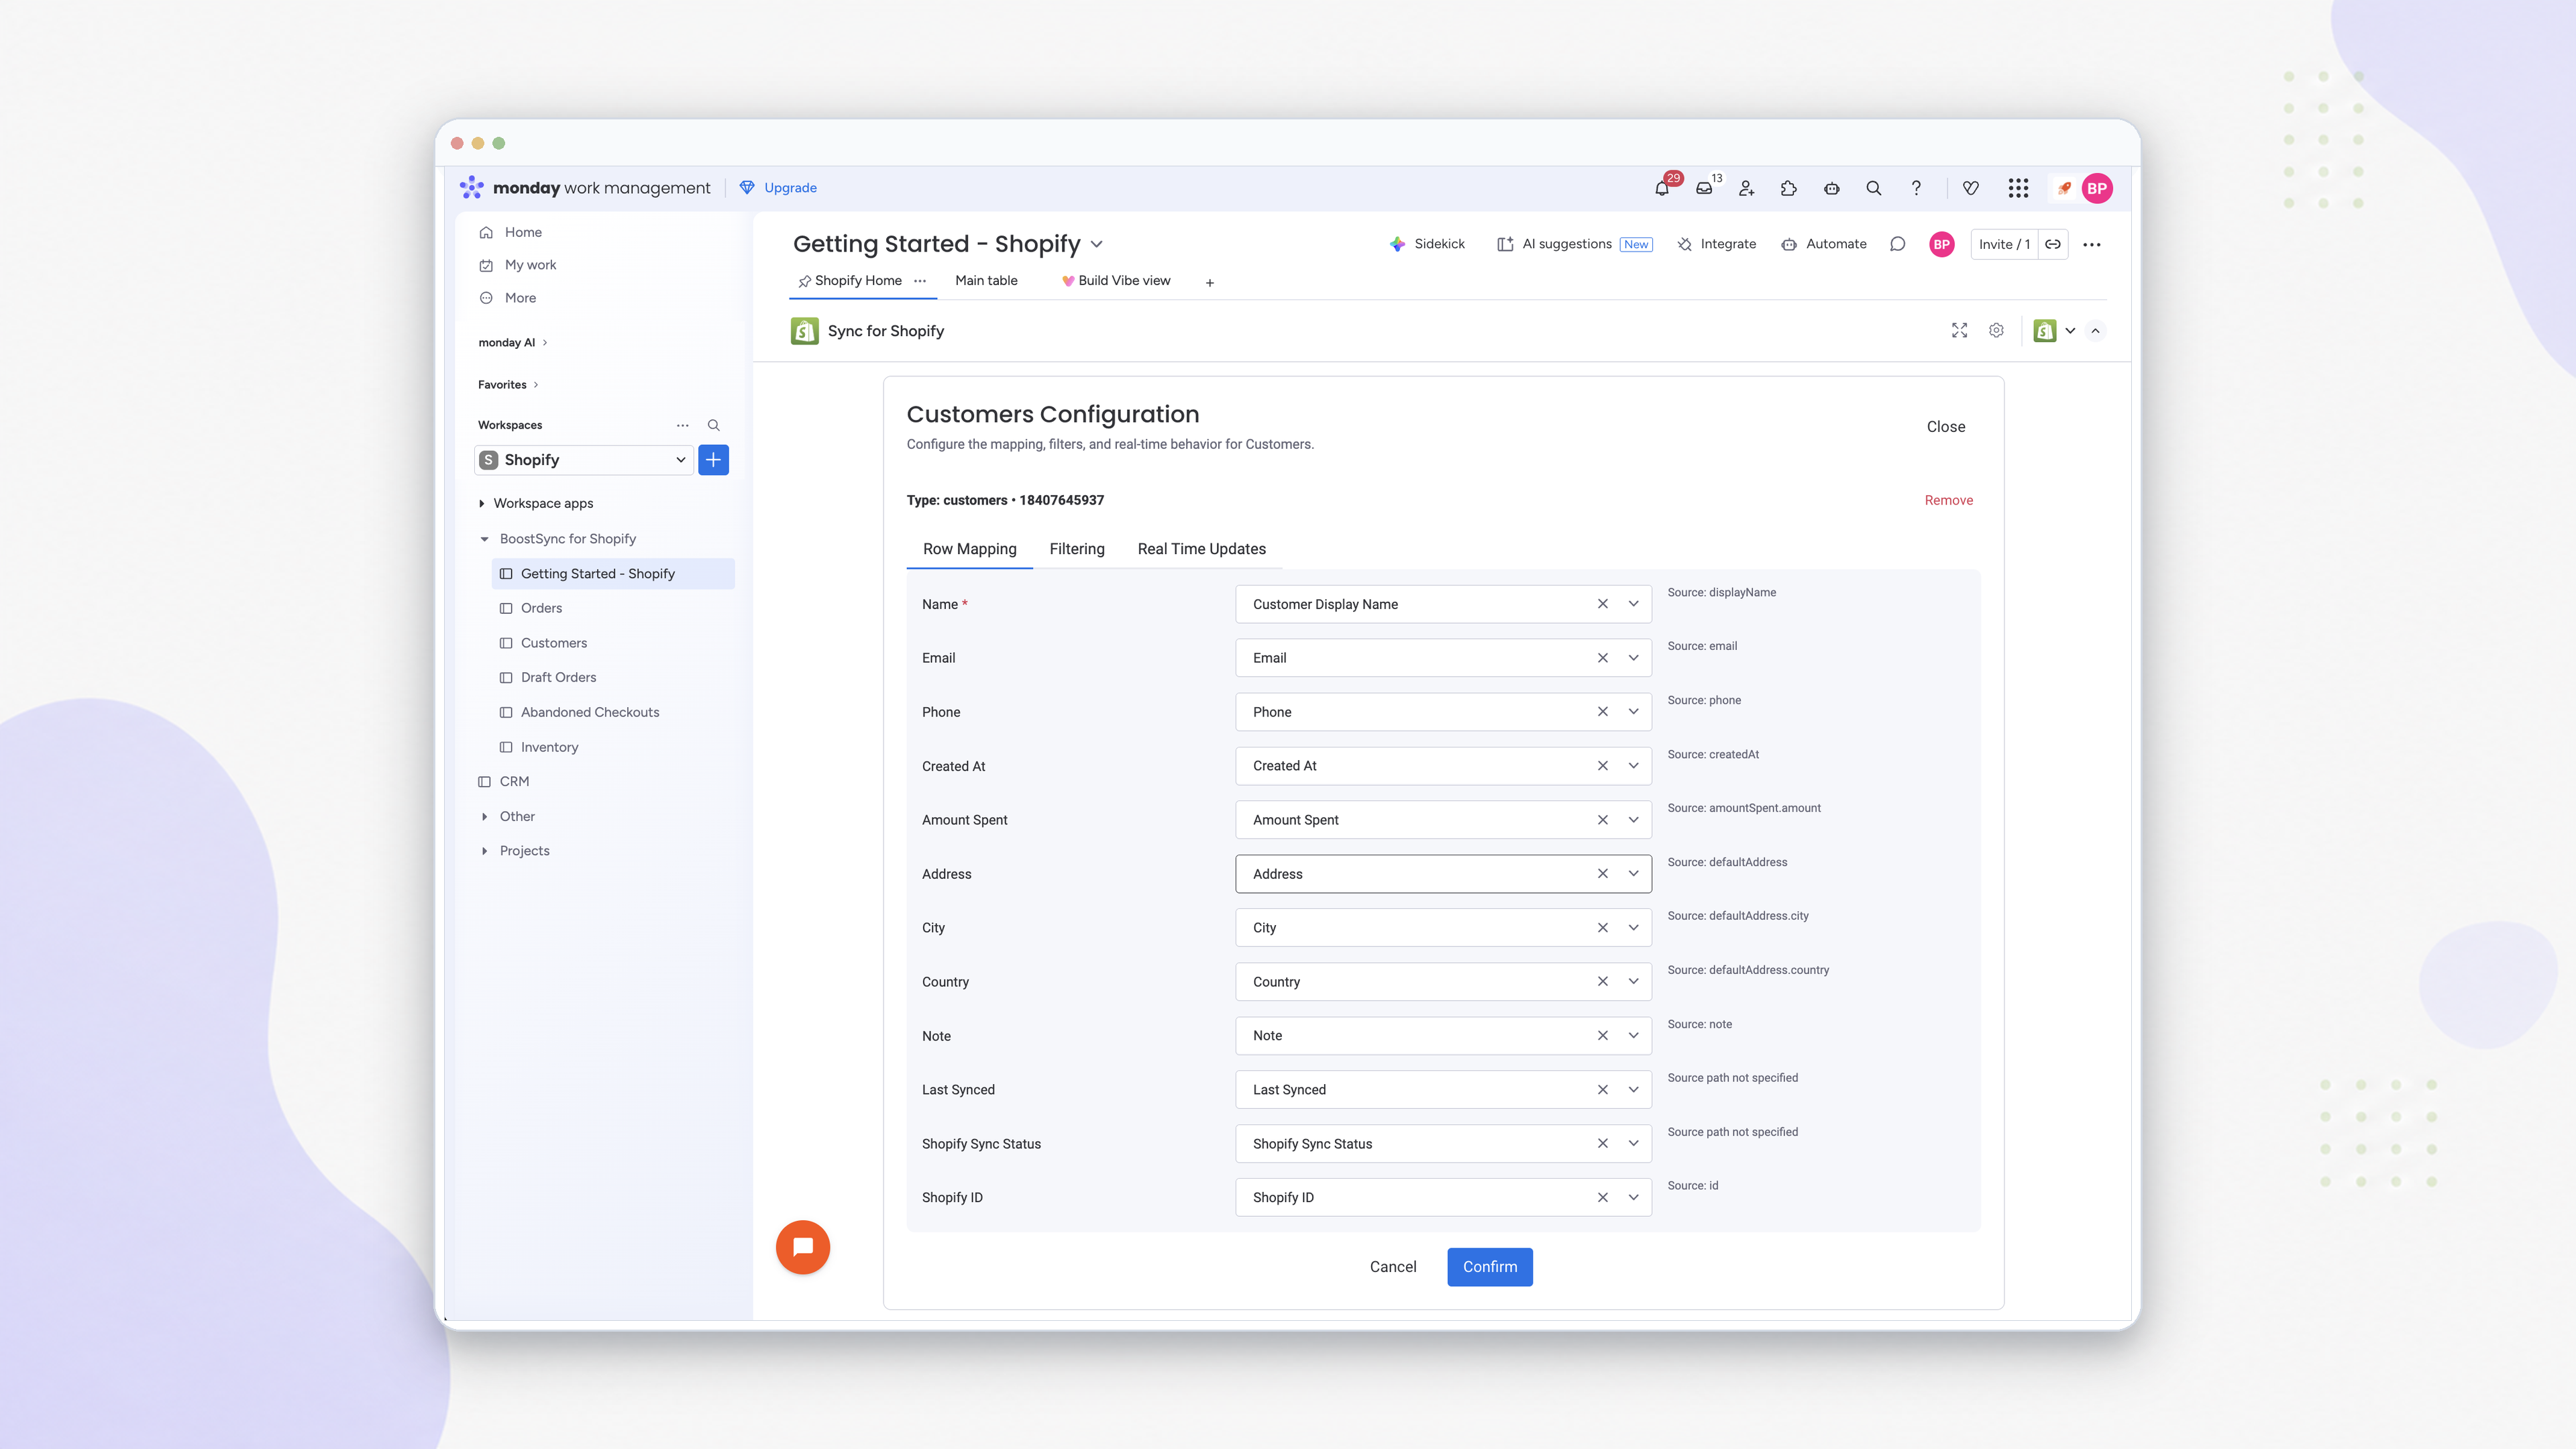Open Workspaces three-dot options
The height and width of the screenshot is (1449, 2576).
click(683, 425)
